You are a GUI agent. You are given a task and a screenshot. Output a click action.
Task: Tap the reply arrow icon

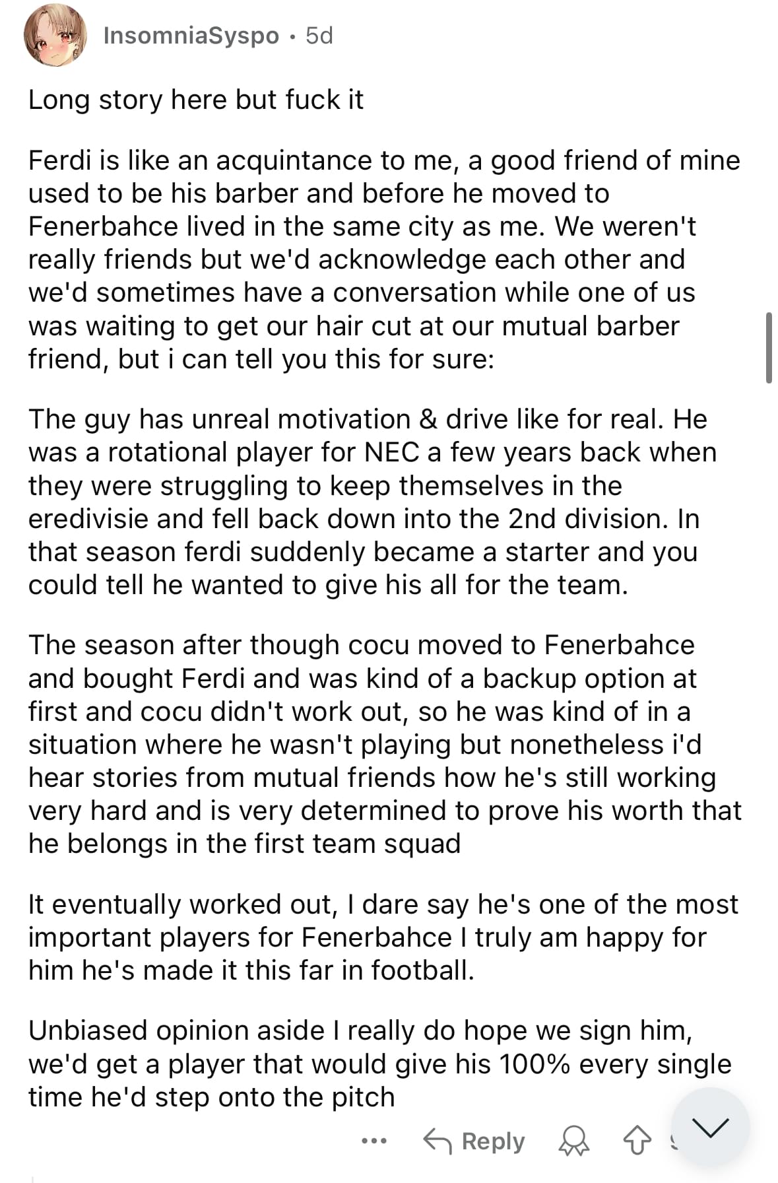point(437,1141)
